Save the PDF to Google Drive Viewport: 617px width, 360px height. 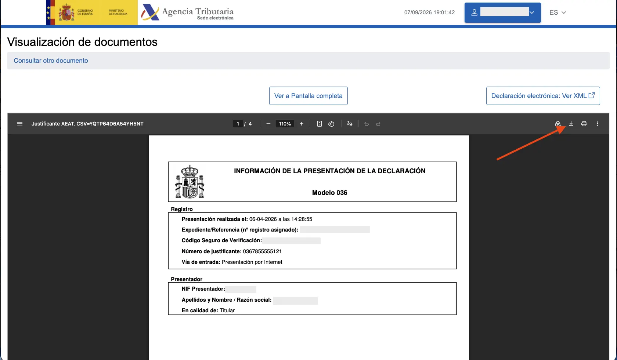(x=558, y=124)
